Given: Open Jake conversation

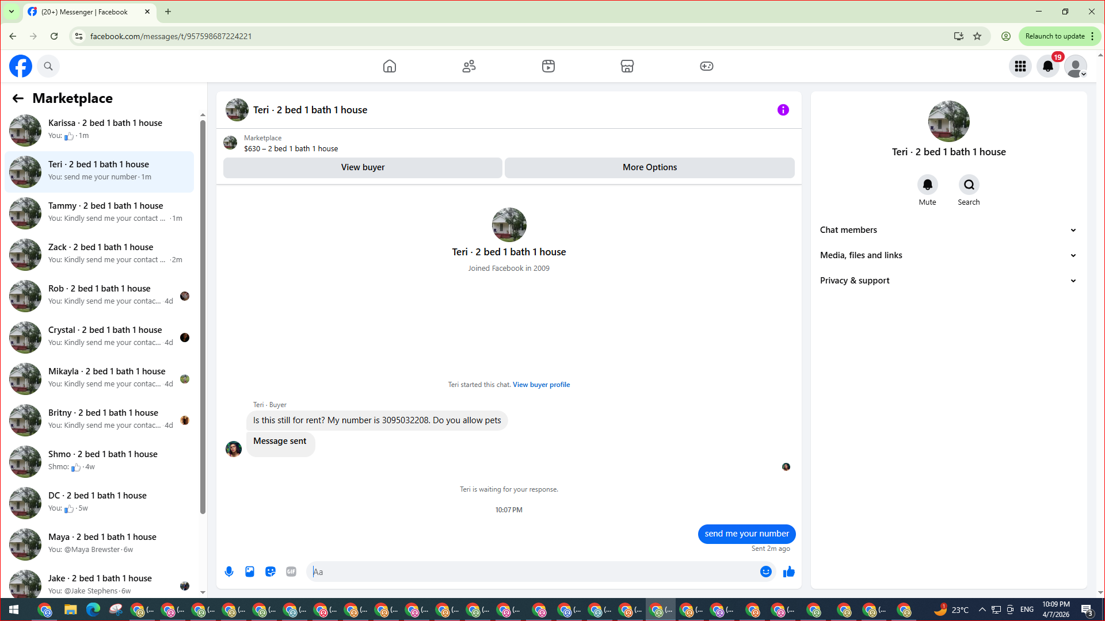Looking at the screenshot, I should [99, 583].
